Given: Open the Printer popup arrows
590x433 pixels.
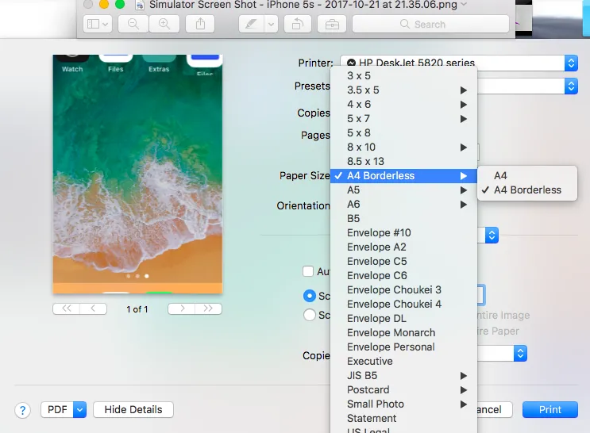Looking at the screenshot, I should 571,63.
